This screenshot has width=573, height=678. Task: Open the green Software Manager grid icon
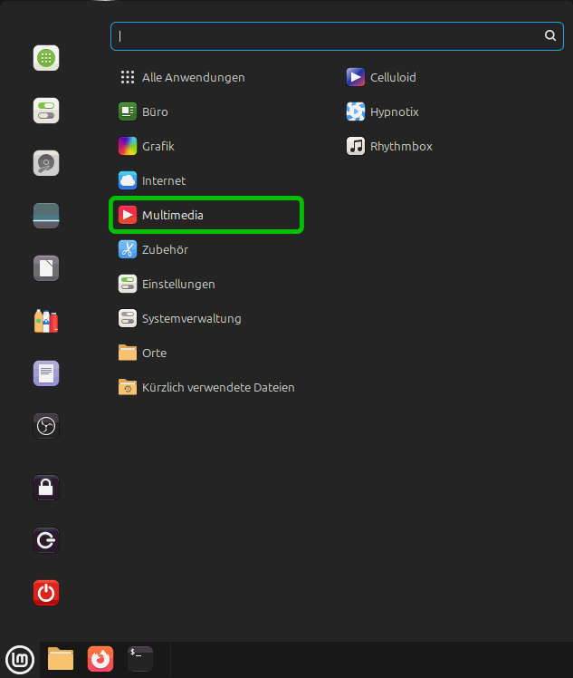pos(46,59)
